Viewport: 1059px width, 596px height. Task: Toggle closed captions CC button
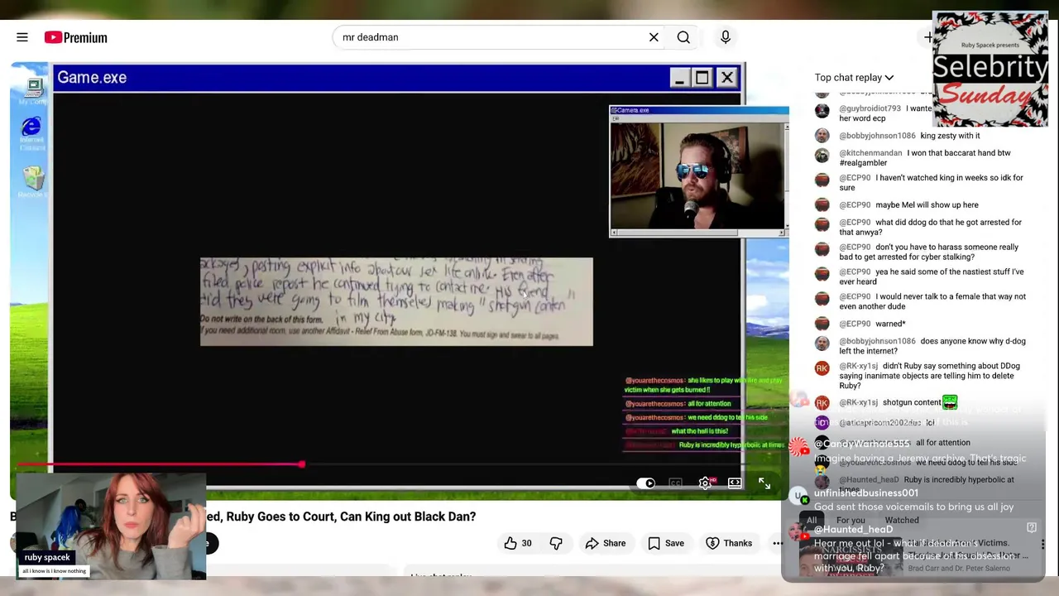point(675,483)
